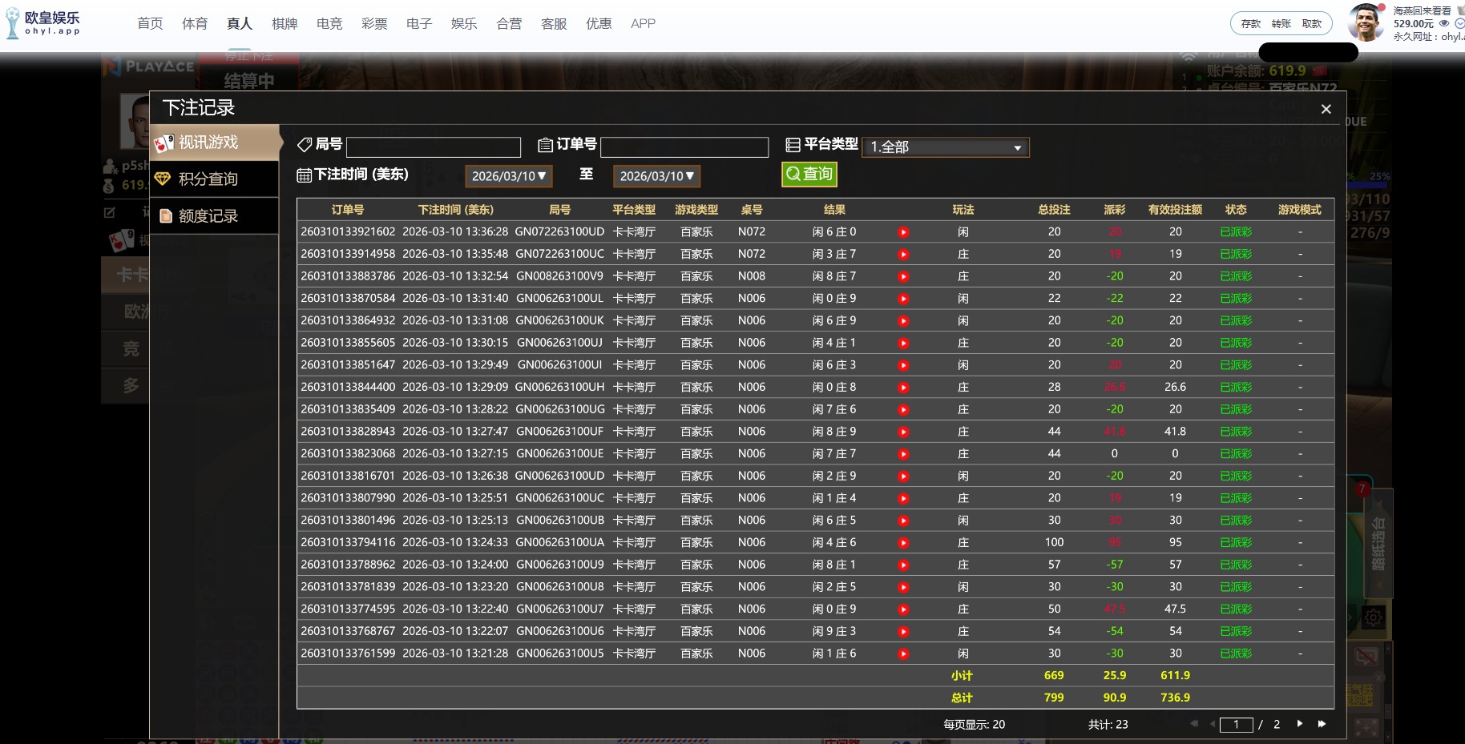Switch to 积分查询 tab
Viewport: 1465px width, 744px height.
click(x=208, y=179)
